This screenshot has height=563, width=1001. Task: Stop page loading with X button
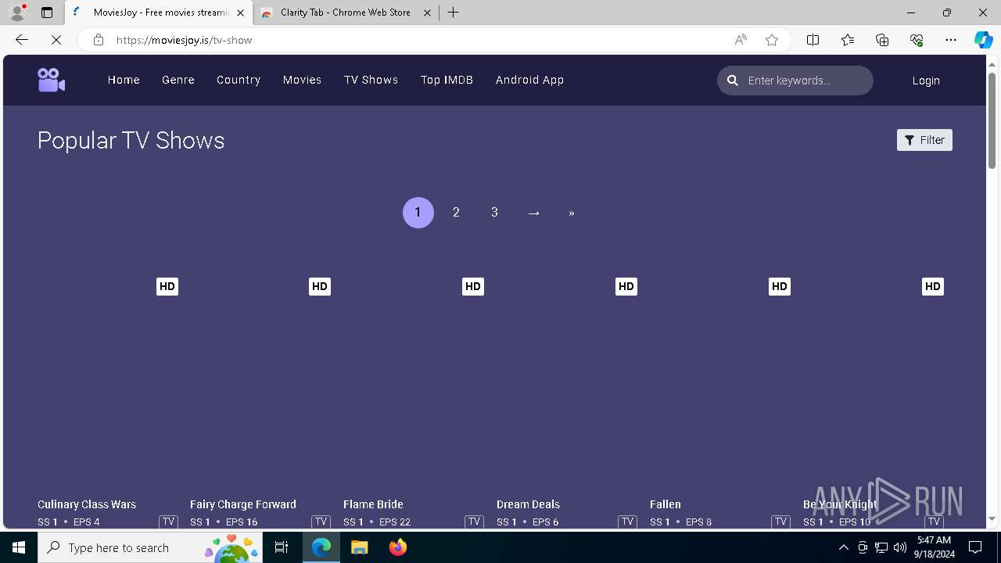pyautogui.click(x=56, y=40)
